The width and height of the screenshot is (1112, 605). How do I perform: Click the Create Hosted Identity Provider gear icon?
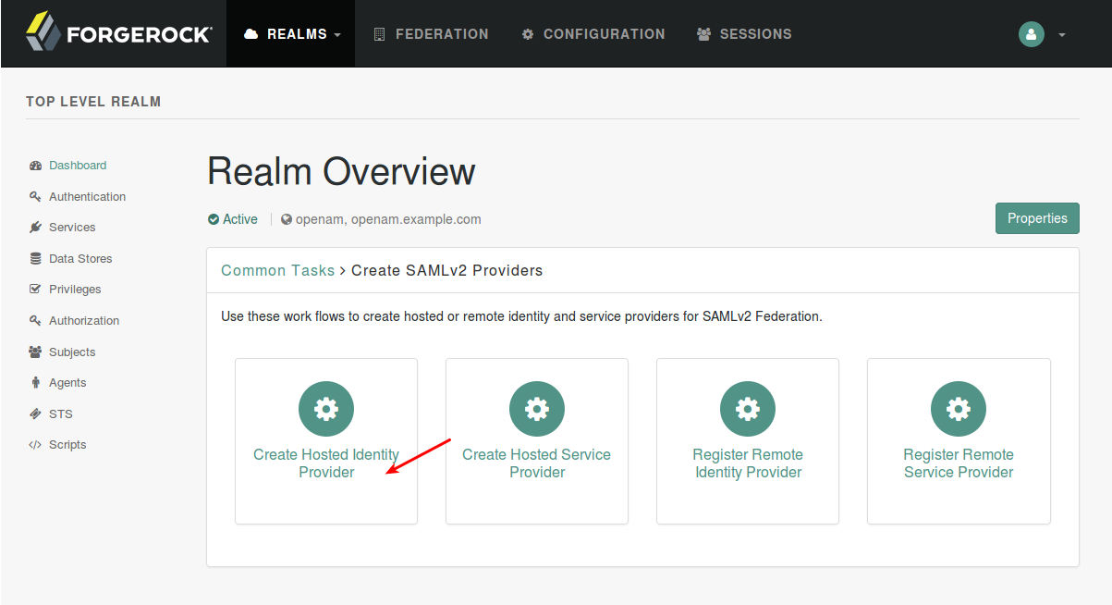(x=326, y=409)
